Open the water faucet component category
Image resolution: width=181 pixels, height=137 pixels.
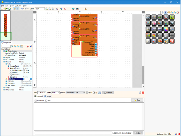pyautogui.click(x=160, y=29)
